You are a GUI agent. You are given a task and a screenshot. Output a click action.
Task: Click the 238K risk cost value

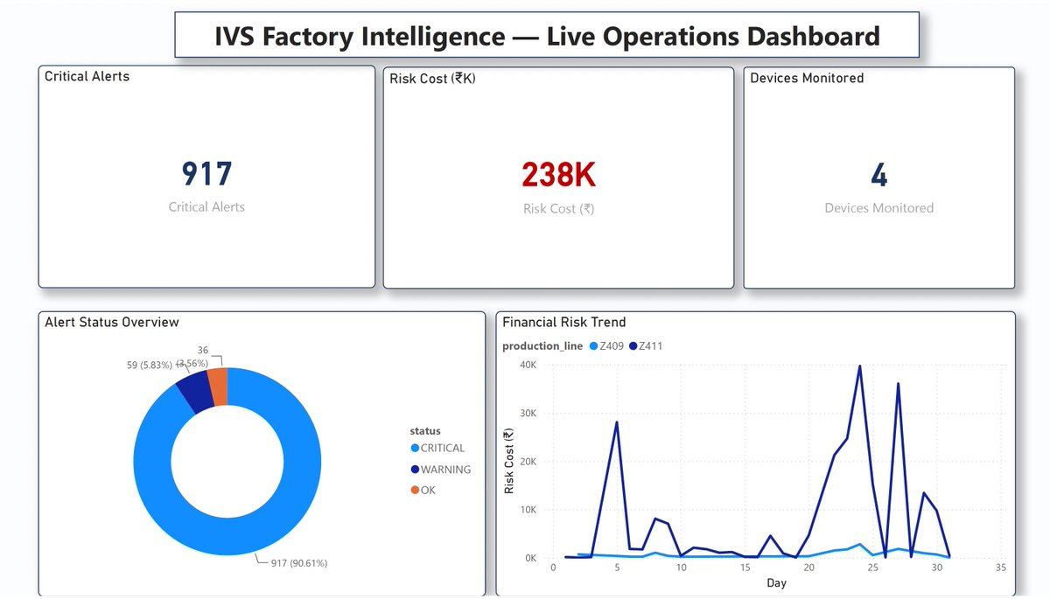click(558, 175)
